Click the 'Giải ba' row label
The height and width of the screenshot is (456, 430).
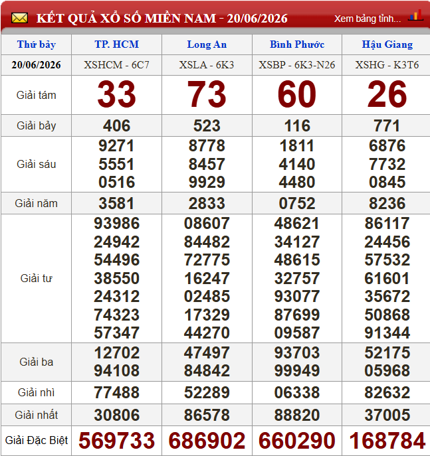point(36,362)
